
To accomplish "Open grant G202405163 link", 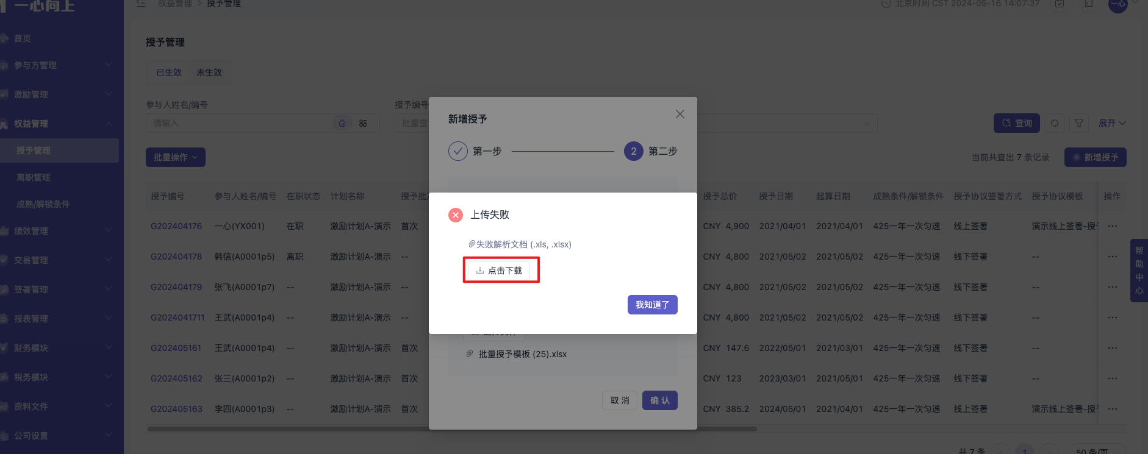I will 176,409.
